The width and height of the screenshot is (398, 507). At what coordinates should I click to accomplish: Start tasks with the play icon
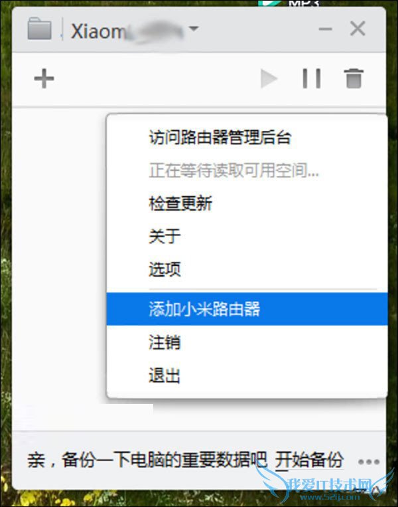click(269, 78)
